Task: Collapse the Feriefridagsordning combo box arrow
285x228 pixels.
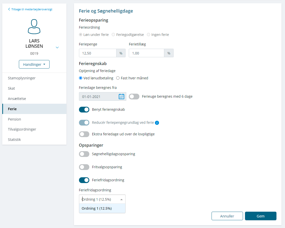Action: (x=121, y=199)
